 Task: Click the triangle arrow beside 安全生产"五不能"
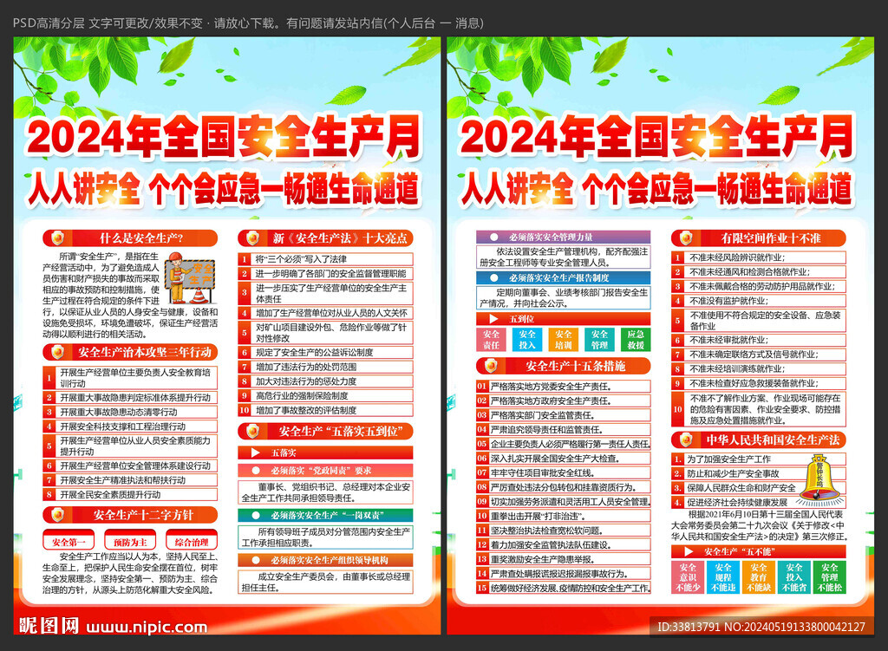(689, 551)
